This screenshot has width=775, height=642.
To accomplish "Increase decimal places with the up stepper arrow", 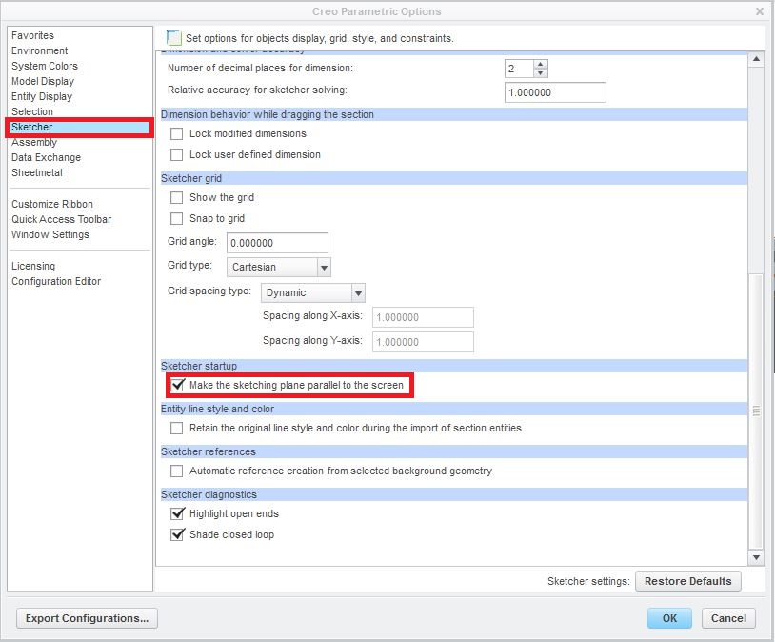I will (542, 64).
